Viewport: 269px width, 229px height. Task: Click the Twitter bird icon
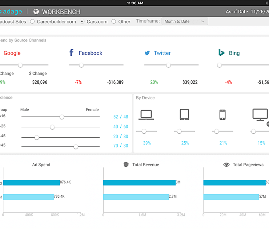click(x=147, y=53)
